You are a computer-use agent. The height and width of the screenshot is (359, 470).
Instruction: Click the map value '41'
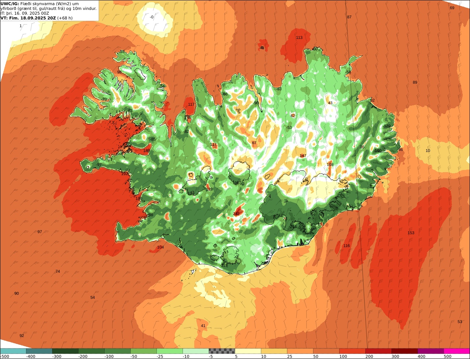203,326
